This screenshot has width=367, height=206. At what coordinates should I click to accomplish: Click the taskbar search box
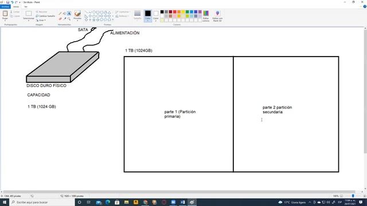[x=42, y=202]
